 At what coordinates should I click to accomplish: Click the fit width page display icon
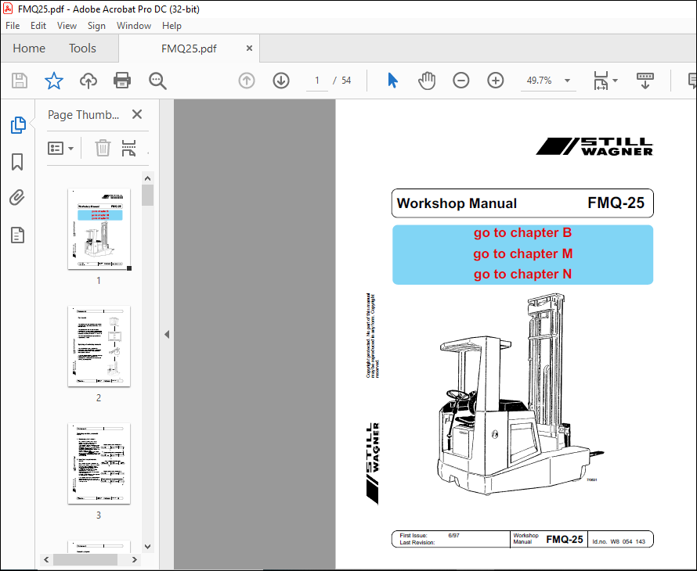pyautogui.click(x=601, y=81)
